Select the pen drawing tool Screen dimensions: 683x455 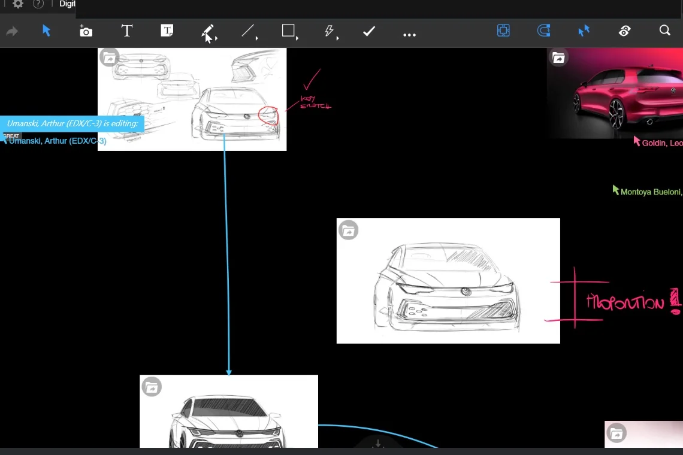click(207, 31)
